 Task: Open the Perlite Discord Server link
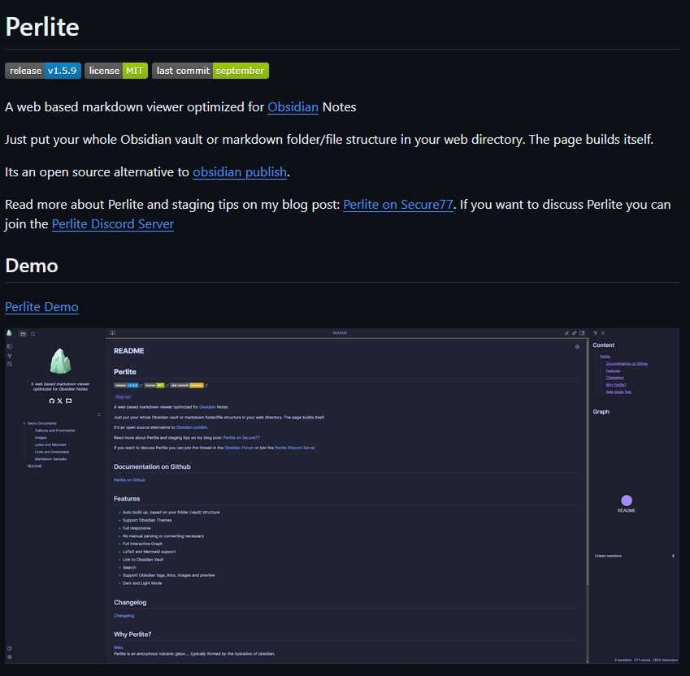point(112,223)
